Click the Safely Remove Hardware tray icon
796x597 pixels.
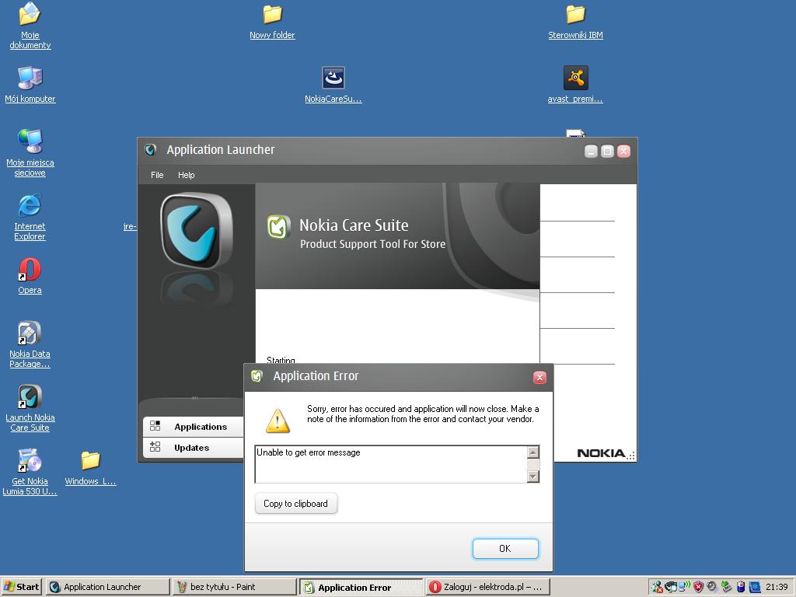[x=727, y=587]
